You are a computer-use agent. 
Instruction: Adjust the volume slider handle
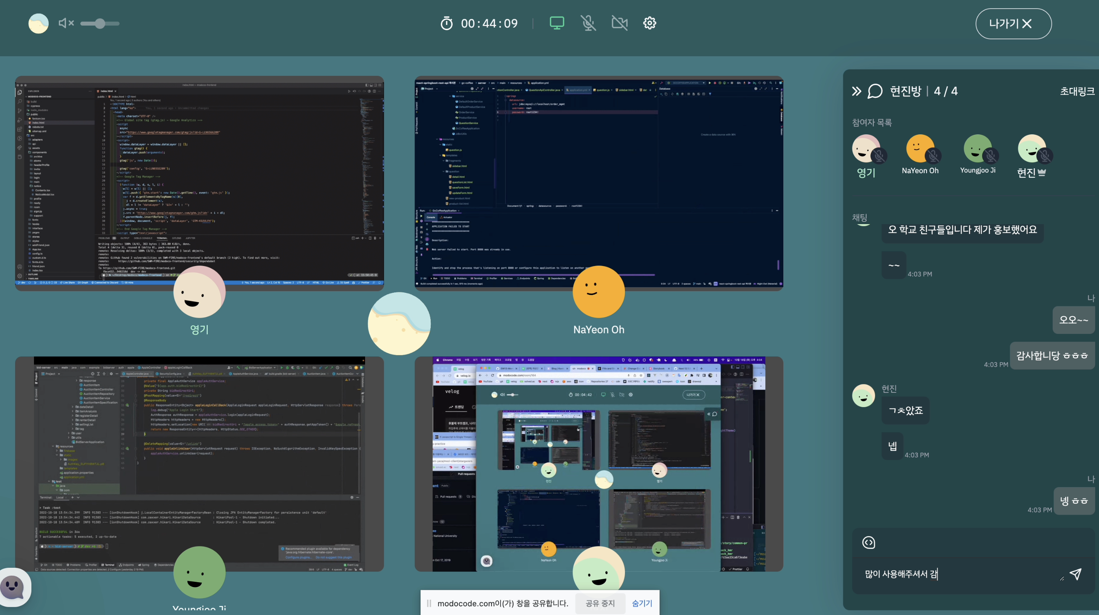coord(100,23)
